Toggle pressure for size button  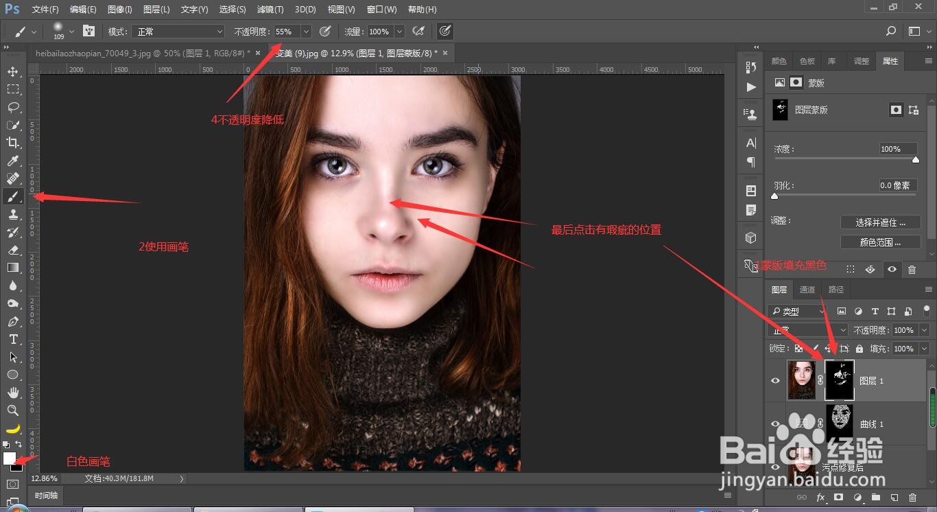445,31
